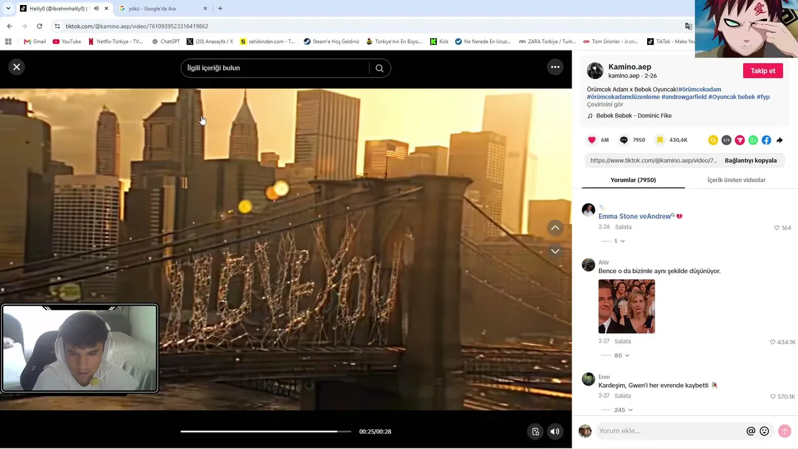
Task: Open the browser tab list dropdown
Action: (8, 9)
